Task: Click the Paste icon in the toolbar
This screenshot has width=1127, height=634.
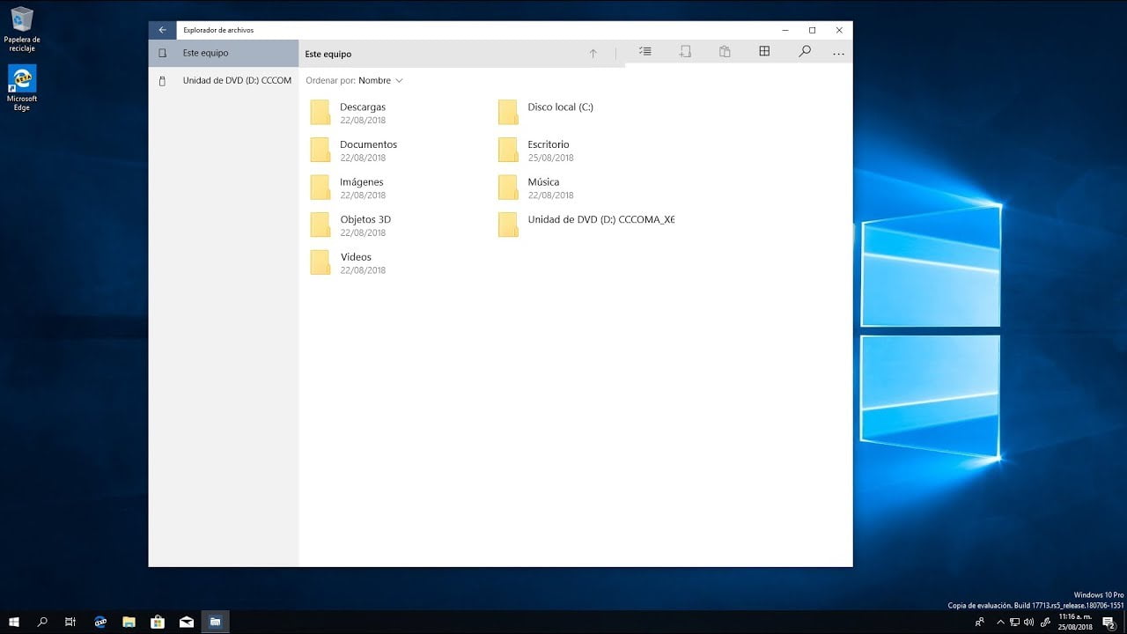Action: [x=725, y=52]
